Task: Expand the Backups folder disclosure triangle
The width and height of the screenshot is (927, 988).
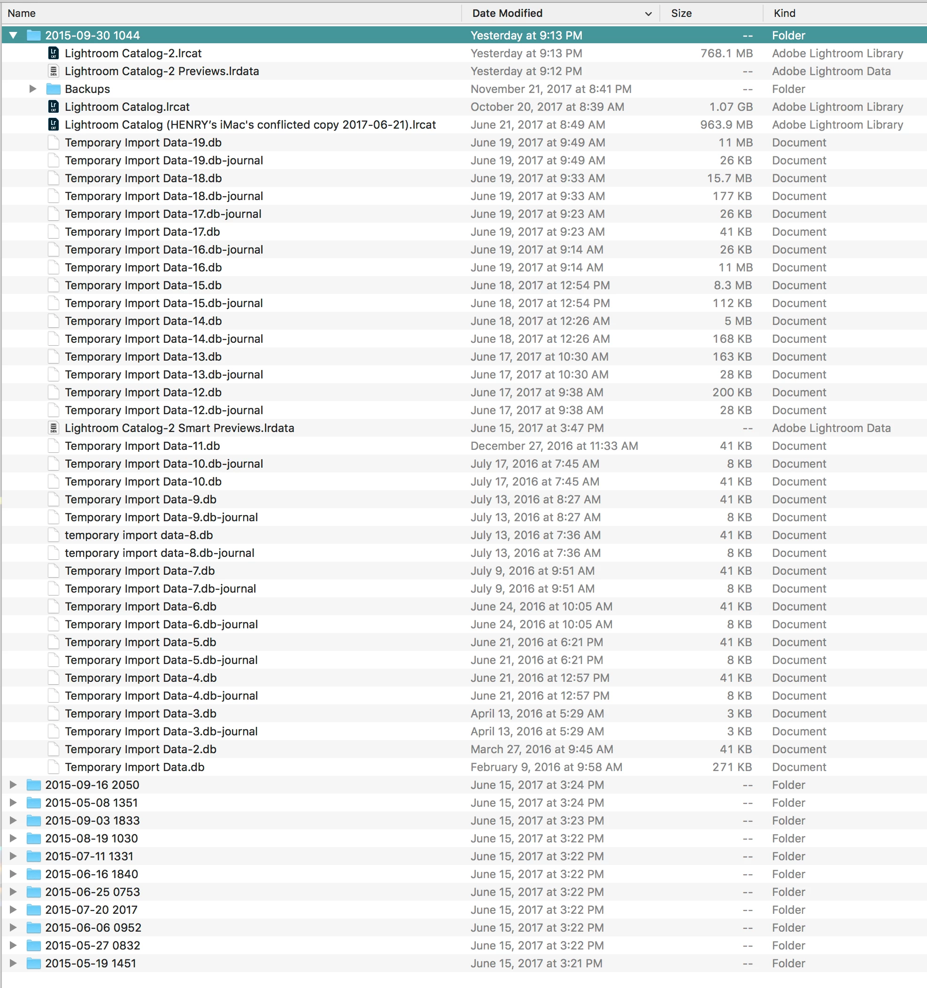Action: pos(33,89)
